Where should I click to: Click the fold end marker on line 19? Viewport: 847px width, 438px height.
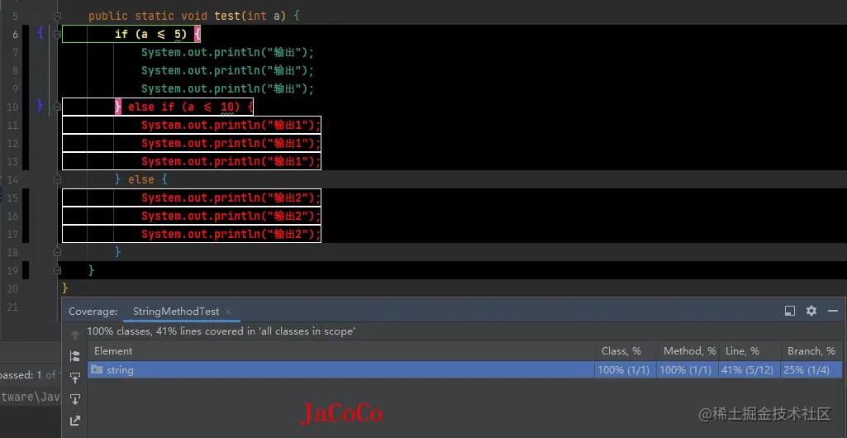(x=57, y=270)
